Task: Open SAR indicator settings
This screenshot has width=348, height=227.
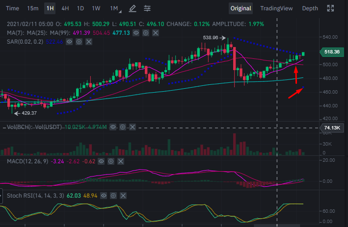Action: tap(79, 42)
